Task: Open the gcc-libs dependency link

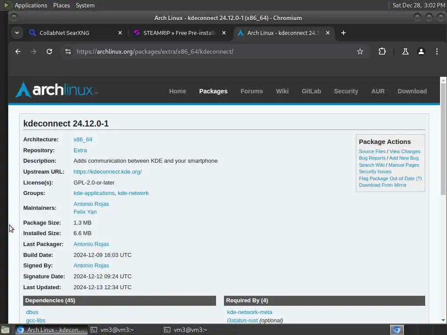Action: pyautogui.click(x=36, y=321)
